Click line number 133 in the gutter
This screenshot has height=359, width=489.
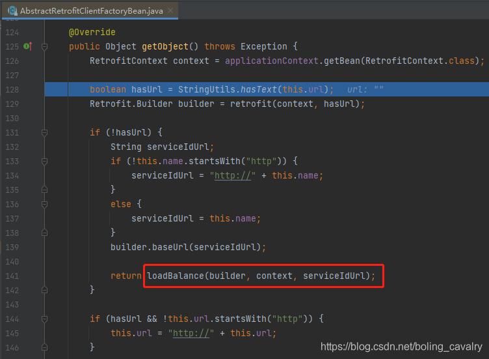(x=12, y=162)
